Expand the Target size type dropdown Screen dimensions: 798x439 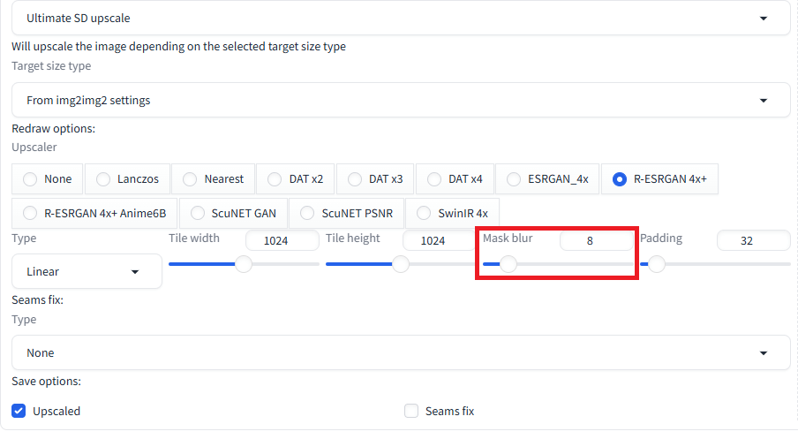[401, 101]
